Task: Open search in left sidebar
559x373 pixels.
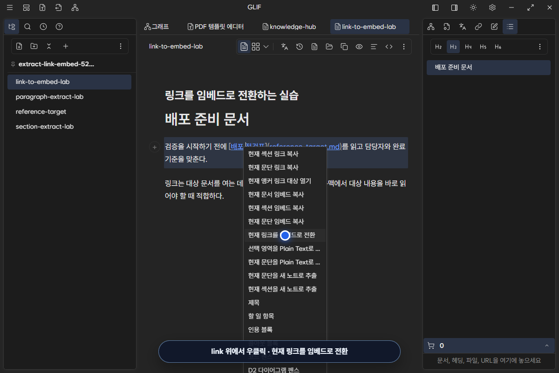Action: click(x=27, y=27)
